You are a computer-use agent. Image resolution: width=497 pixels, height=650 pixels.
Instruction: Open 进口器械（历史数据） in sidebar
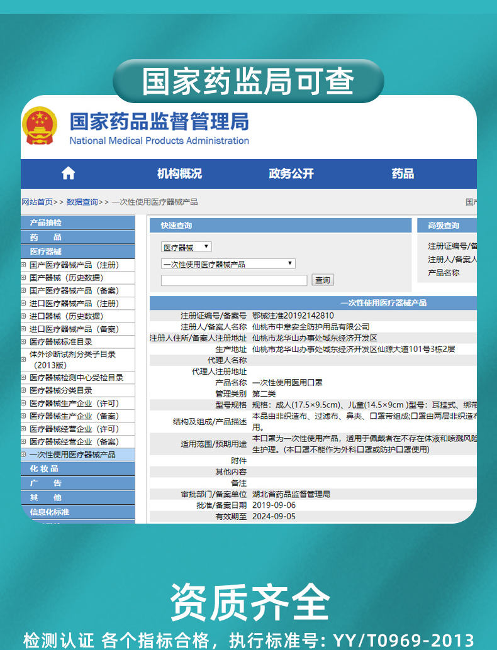pos(67,316)
